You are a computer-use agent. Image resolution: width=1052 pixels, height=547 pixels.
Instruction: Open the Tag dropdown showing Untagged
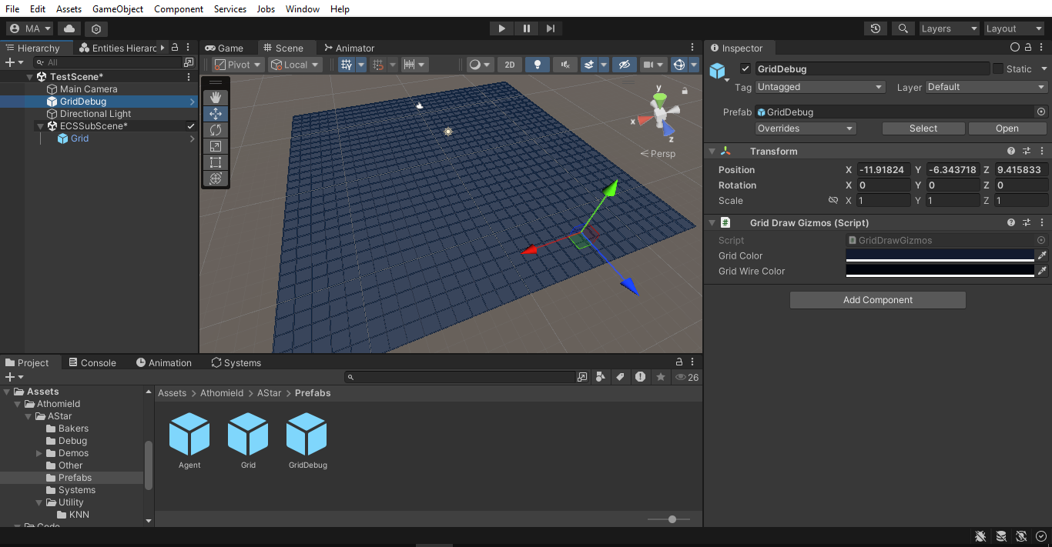819,87
